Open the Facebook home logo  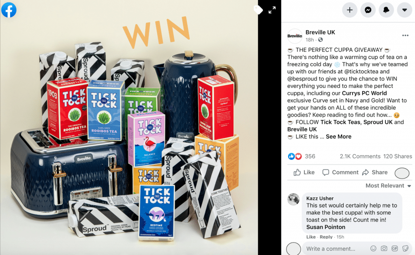(9, 10)
